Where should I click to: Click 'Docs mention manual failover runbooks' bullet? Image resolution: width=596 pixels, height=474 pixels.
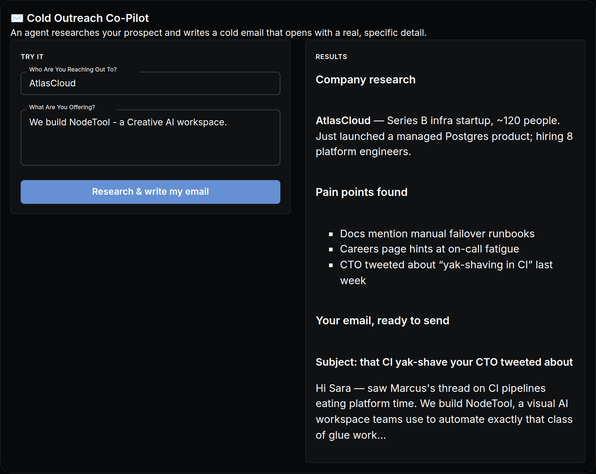point(437,234)
